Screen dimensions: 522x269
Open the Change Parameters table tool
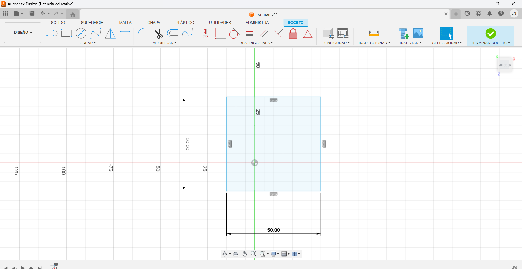pyautogui.click(x=343, y=33)
